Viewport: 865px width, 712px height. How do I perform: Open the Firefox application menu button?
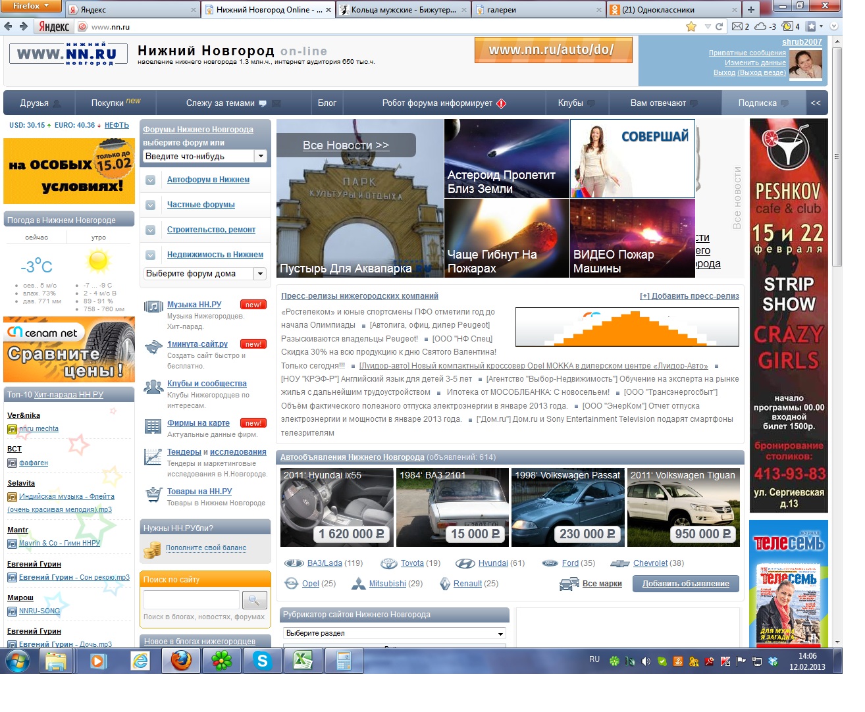pos(31,6)
